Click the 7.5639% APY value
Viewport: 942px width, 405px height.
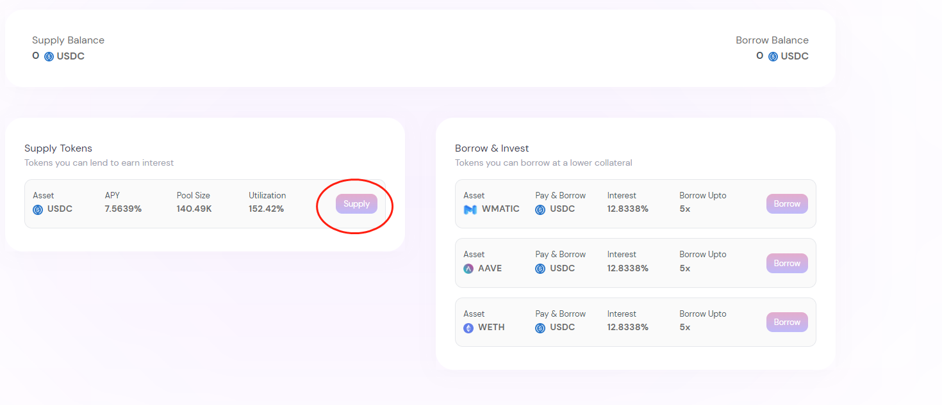(x=123, y=209)
